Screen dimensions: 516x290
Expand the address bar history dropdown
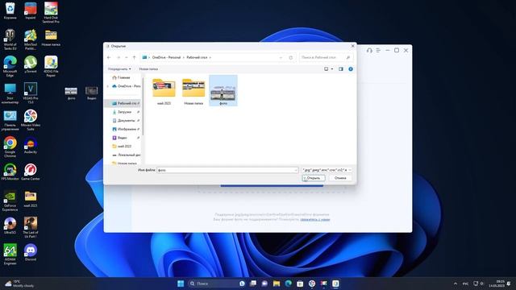(281, 57)
